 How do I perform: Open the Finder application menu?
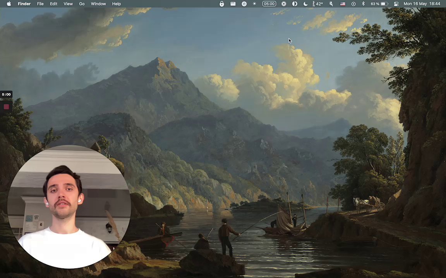point(24,4)
